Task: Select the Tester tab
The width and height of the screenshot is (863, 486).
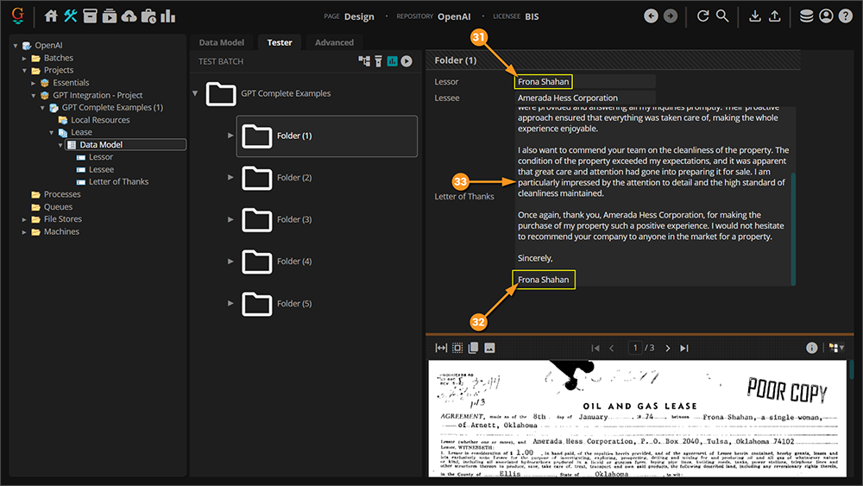Action: [x=280, y=42]
